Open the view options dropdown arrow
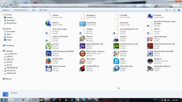Screen dimensions: 182x102 (169, 10)
